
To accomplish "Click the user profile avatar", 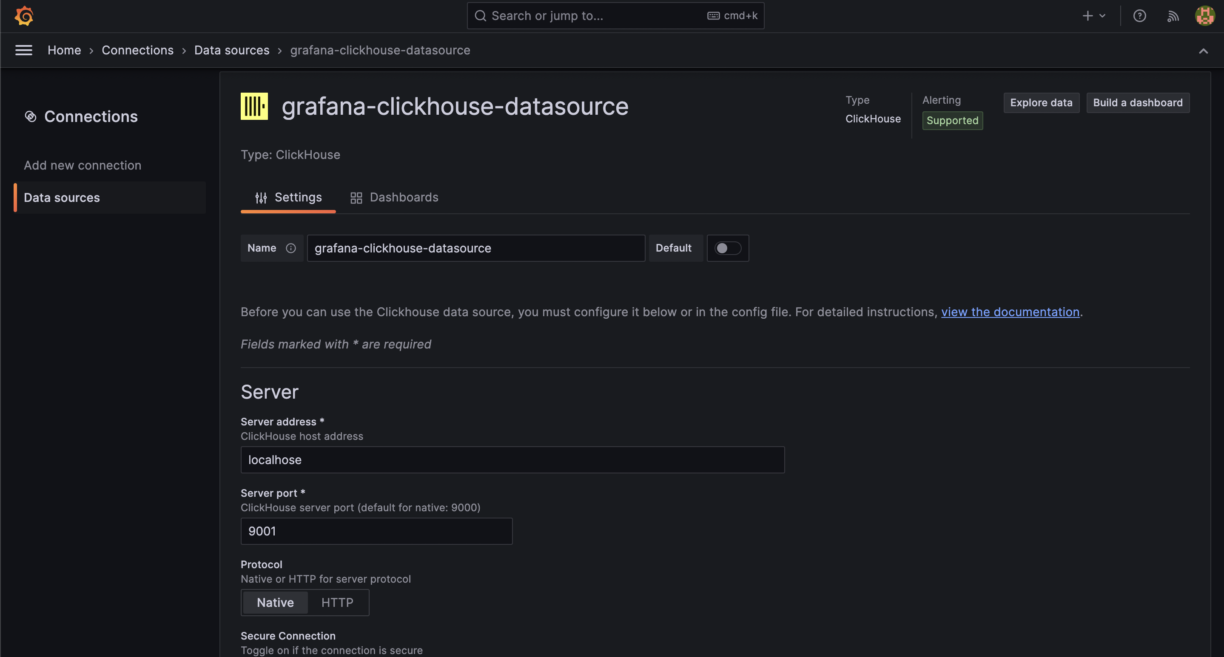I will [1204, 16].
